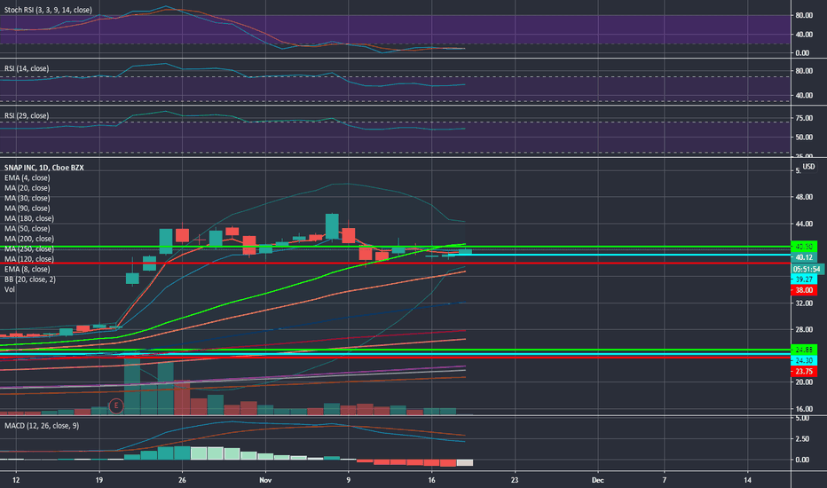Image resolution: width=827 pixels, height=488 pixels.
Task: Click the cyan 39.27 price label
Action: click(x=804, y=279)
